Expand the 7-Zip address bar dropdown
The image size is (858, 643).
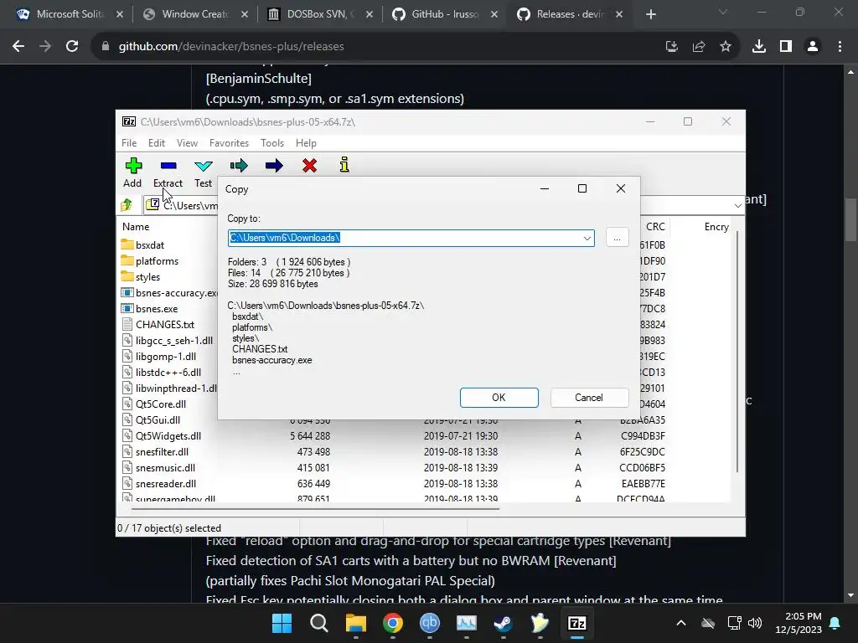coord(737,206)
